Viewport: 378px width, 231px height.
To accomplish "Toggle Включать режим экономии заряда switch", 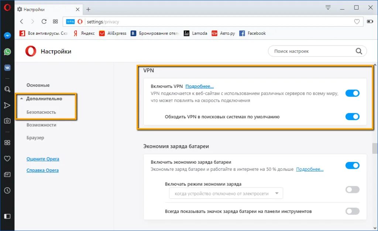I will click(353, 190).
